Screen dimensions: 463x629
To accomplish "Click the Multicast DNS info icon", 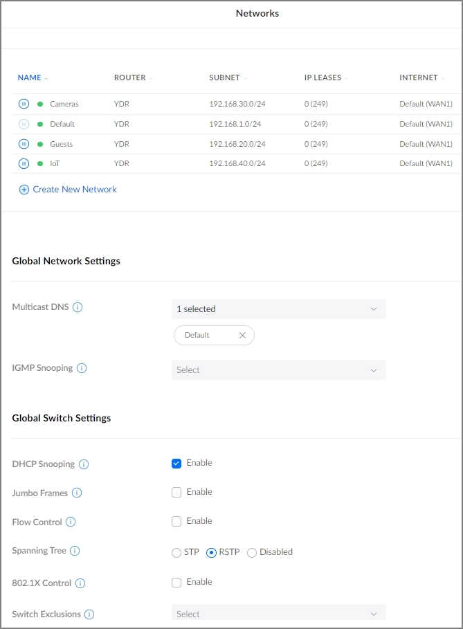I will pyautogui.click(x=78, y=307).
